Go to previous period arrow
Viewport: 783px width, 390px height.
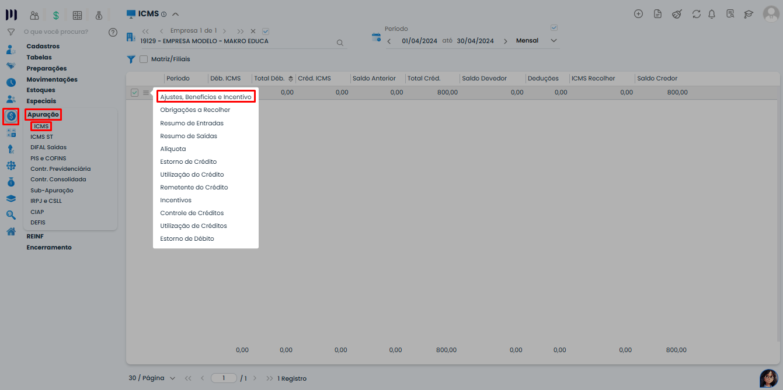click(x=389, y=41)
